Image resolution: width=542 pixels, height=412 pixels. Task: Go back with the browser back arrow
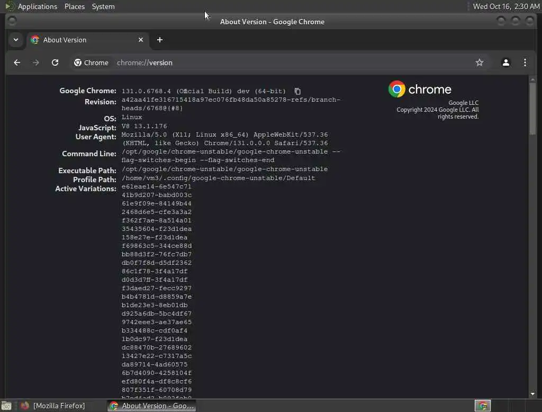[x=17, y=62]
